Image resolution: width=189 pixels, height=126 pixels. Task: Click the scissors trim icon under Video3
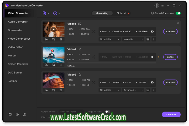(x=46, y=90)
